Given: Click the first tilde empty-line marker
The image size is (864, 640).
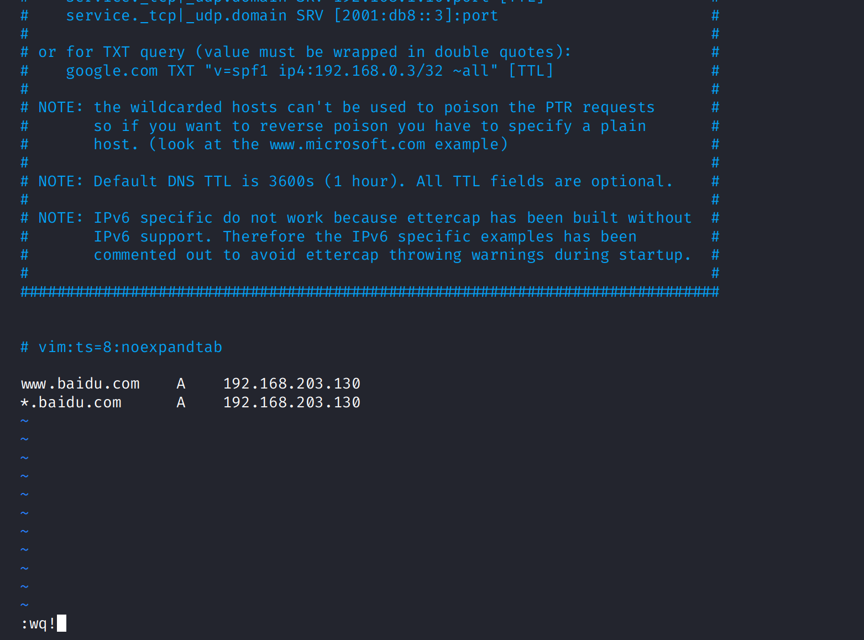Looking at the screenshot, I should (x=24, y=421).
